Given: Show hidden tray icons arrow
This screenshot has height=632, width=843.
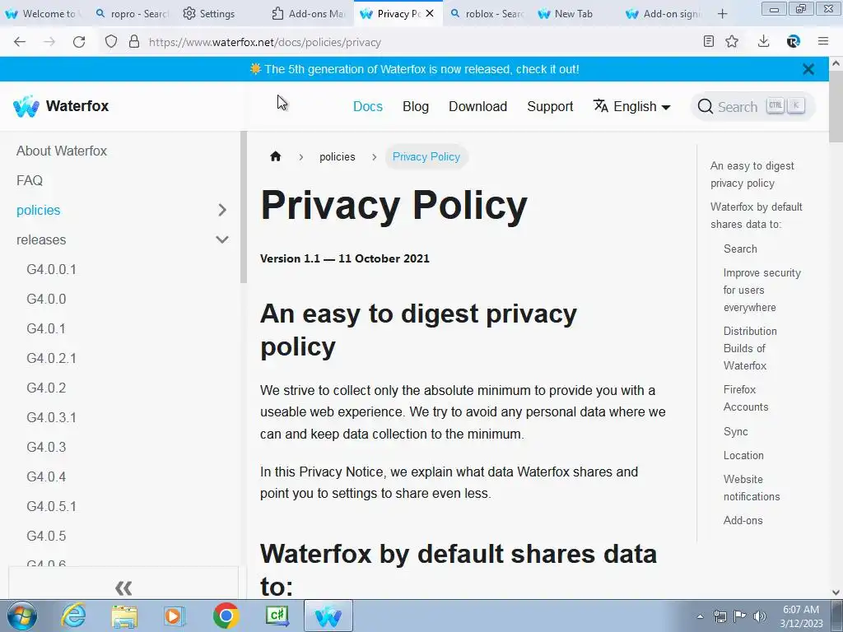Looking at the screenshot, I should pos(700,616).
